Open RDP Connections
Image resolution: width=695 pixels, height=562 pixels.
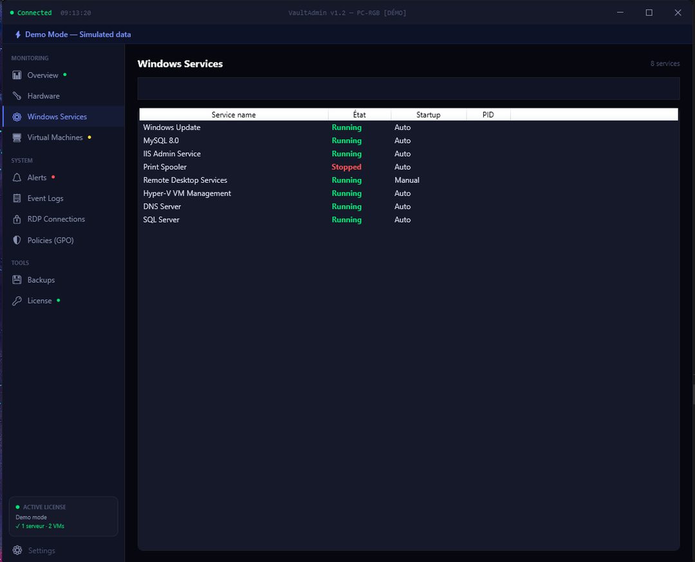(x=64, y=219)
